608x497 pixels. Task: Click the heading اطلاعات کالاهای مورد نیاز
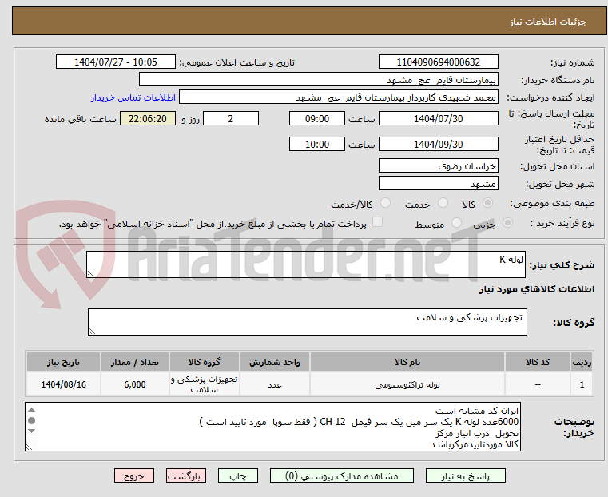pos(537,289)
